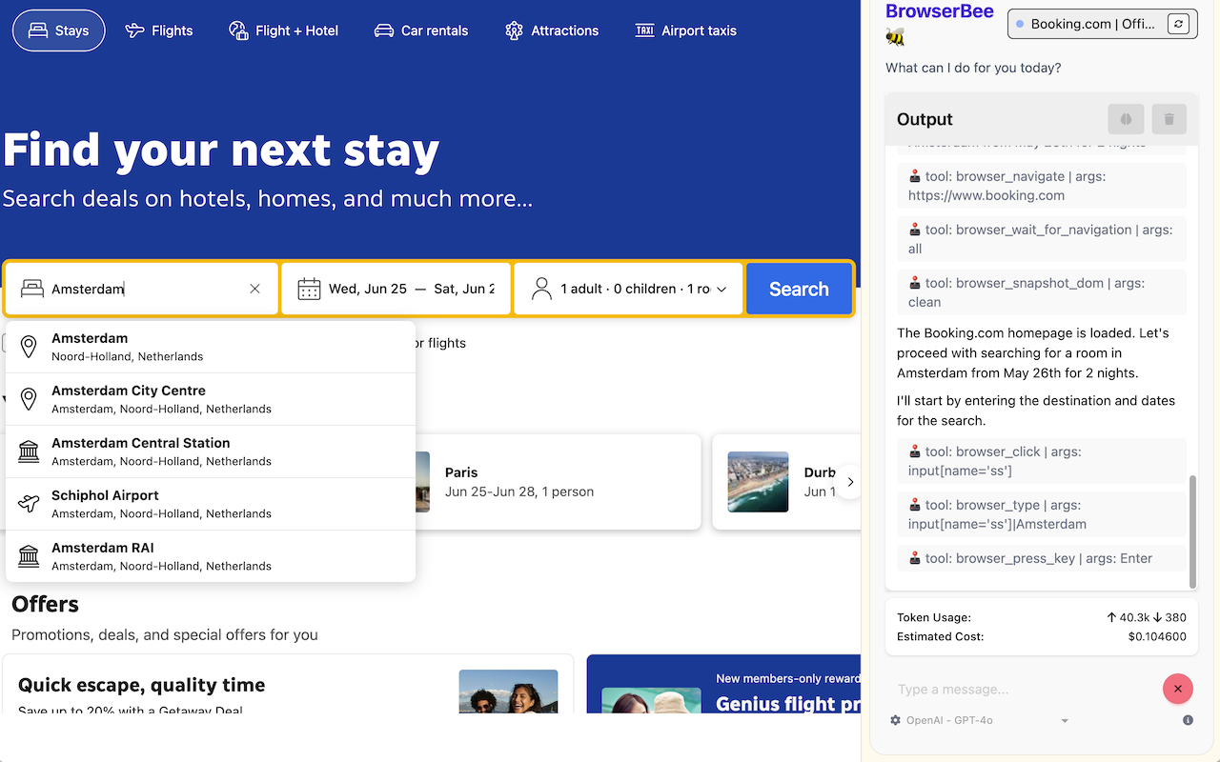Switch to the Flights tab
Image resolution: width=1220 pixels, height=762 pixels.
[159, 30]
